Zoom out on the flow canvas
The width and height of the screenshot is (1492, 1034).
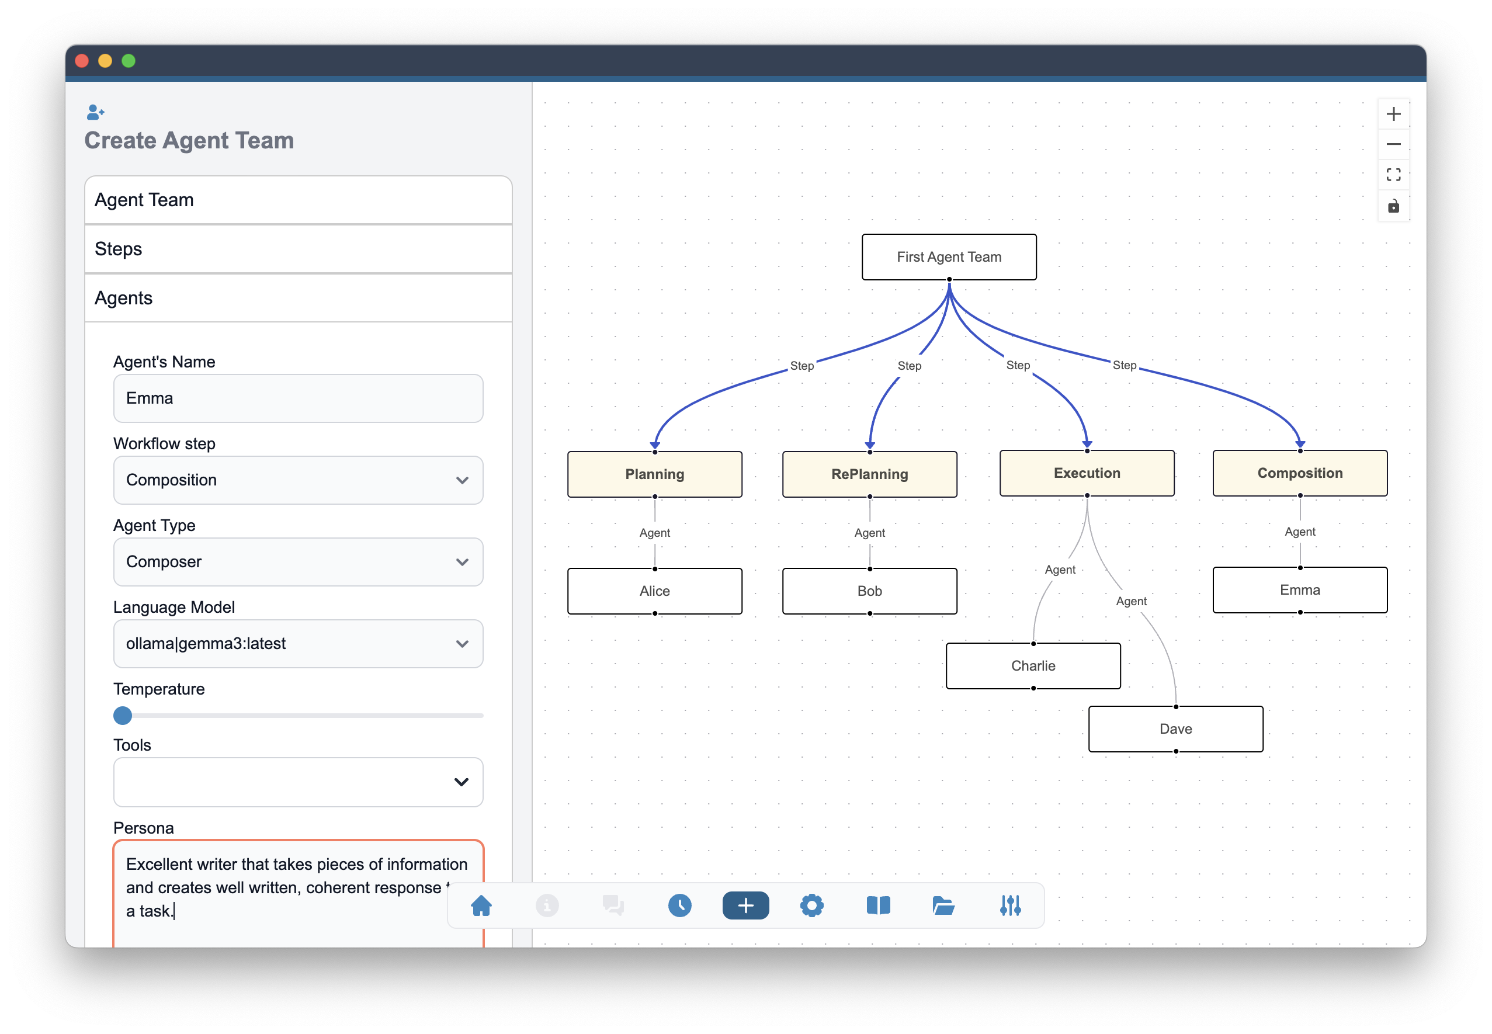pyautogui.click(x=1393, y=144)
